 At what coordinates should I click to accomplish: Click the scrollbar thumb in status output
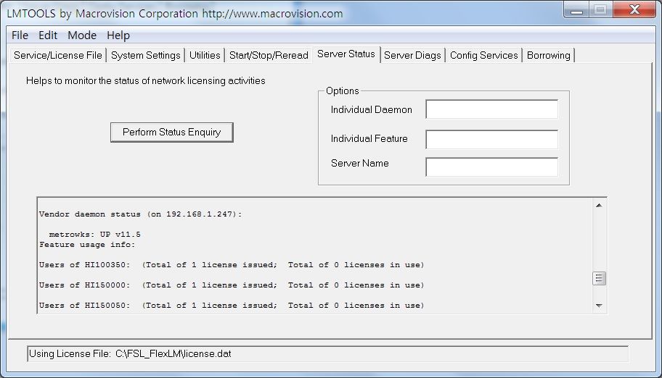point(599,278)
